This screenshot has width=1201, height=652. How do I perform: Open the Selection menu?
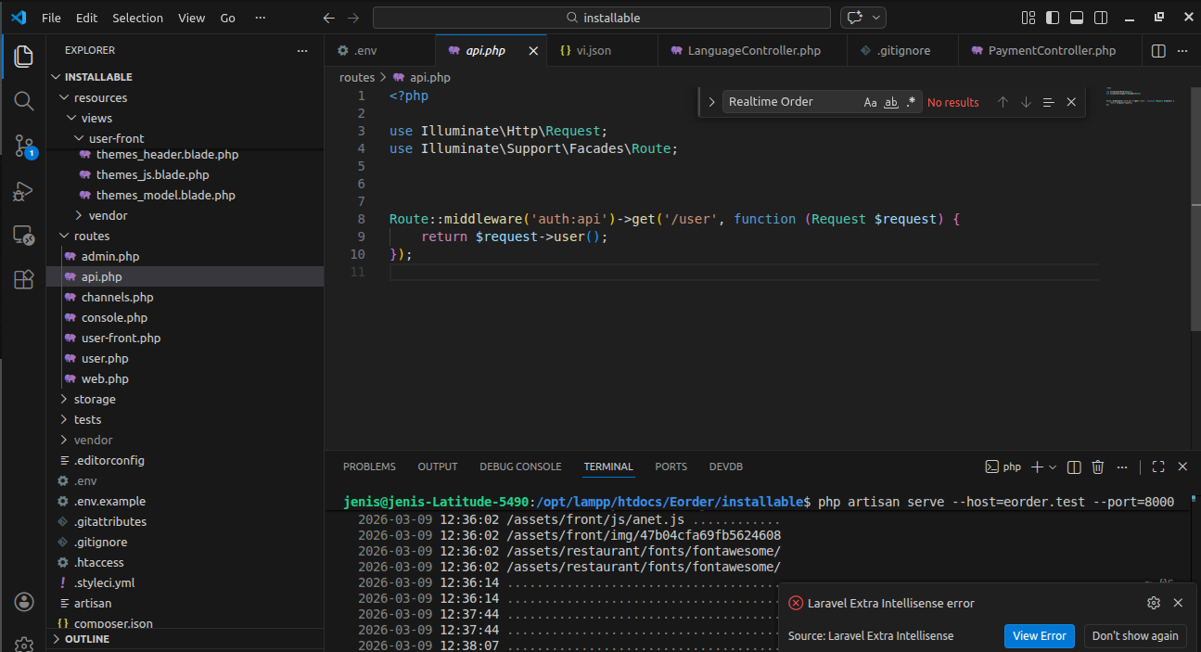(x=137, y=18)
